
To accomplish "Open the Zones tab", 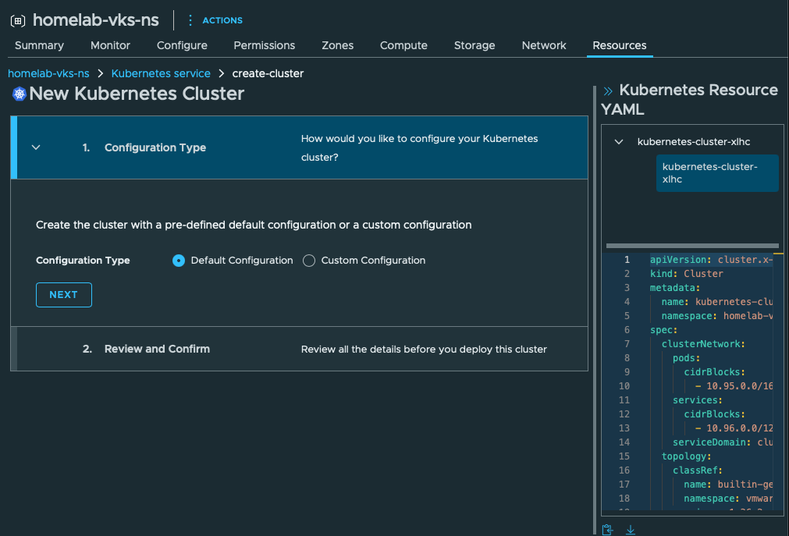I will pyautogui.click(x=337, y=45).
